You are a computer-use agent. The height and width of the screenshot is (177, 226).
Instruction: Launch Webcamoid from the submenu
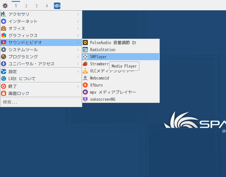point(121,78)
